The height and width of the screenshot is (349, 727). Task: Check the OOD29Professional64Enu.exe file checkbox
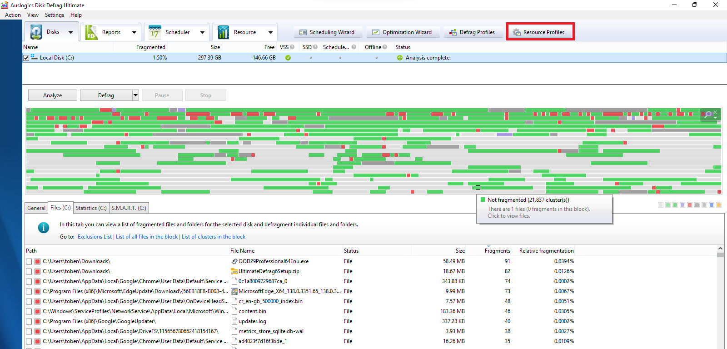tap(29, 262)
